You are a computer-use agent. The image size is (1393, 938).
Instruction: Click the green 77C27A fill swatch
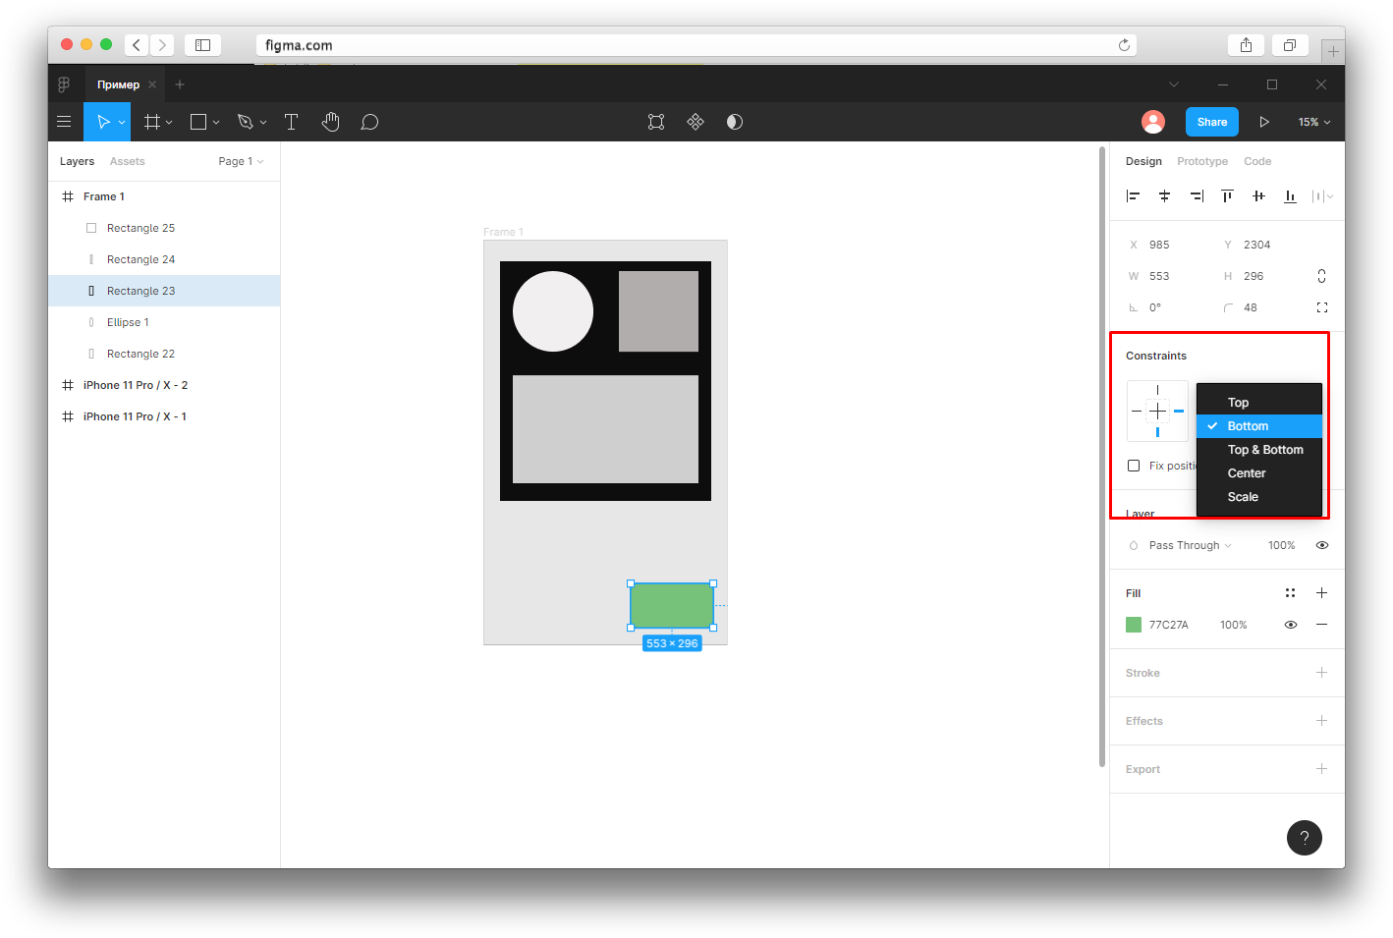pyautogui.click(x=1134, y=625)
